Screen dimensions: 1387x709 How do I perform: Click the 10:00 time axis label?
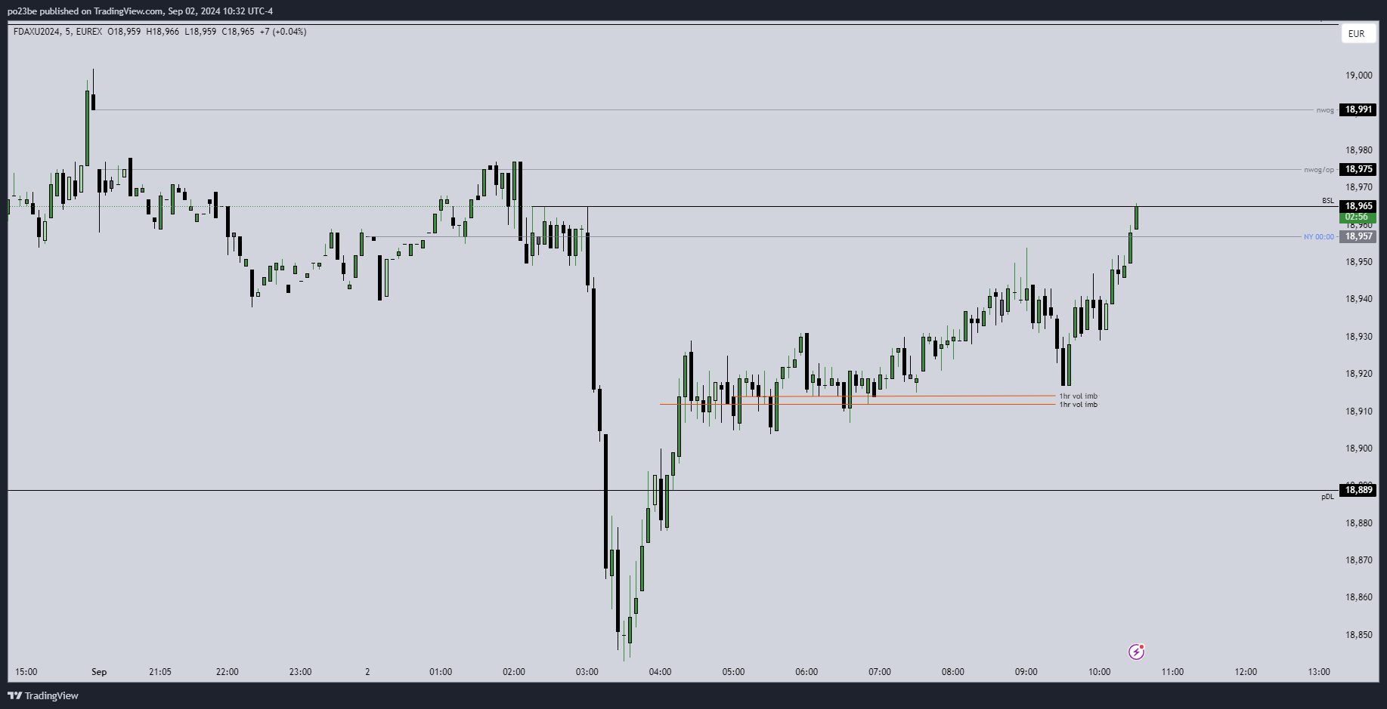(x=1099, y=672)
